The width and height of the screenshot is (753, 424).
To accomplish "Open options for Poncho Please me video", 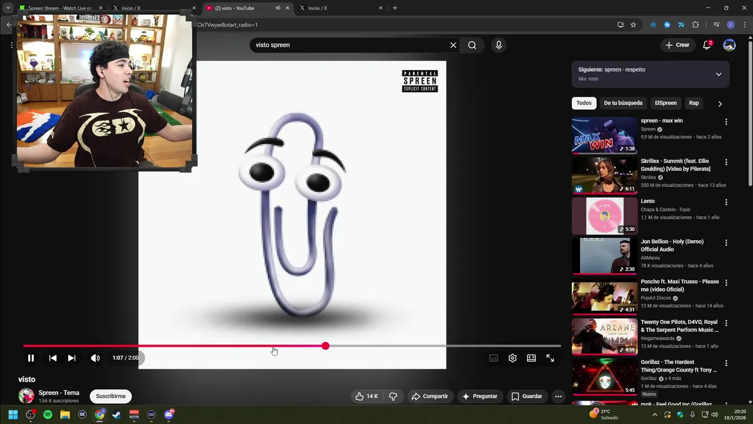I will coord(726,283).
